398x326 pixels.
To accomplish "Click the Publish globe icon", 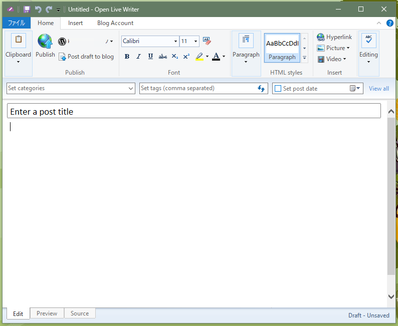I will pos(45,42).
